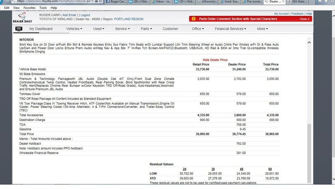
Task: Click the keyboard icon beside My Dashboard
Action: (x=19, y=29)
